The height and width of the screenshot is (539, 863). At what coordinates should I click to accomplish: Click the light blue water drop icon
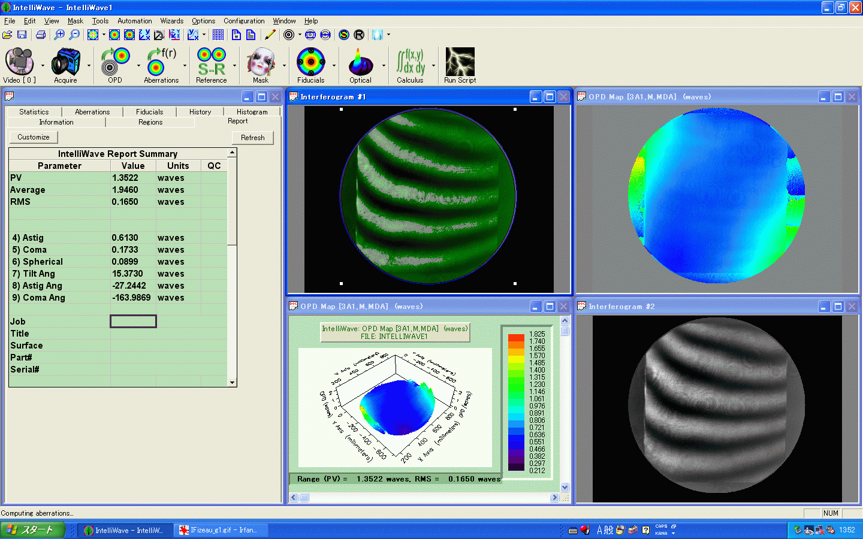click(x=378, y=35)
